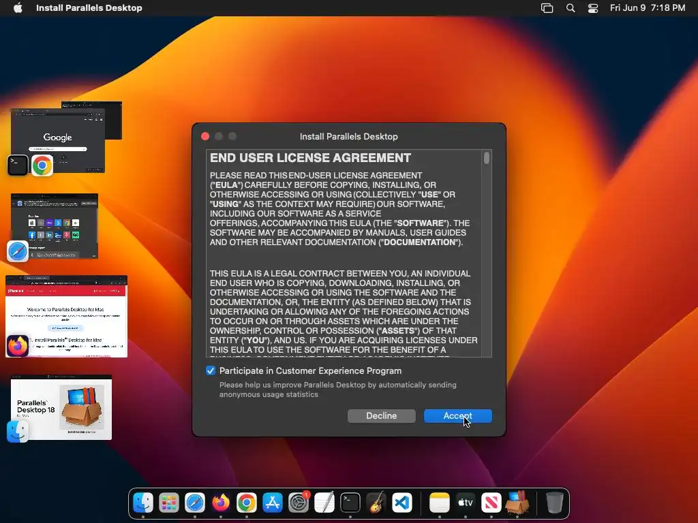Viewport: 698px width, 523px height.
Task: Open Trash from the Dock
Action: coord(554,503)
